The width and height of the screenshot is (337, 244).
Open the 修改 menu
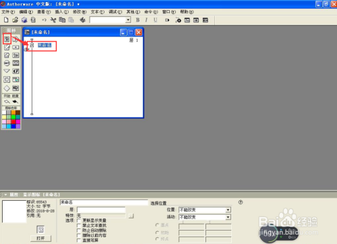click(x=80, y=11)
